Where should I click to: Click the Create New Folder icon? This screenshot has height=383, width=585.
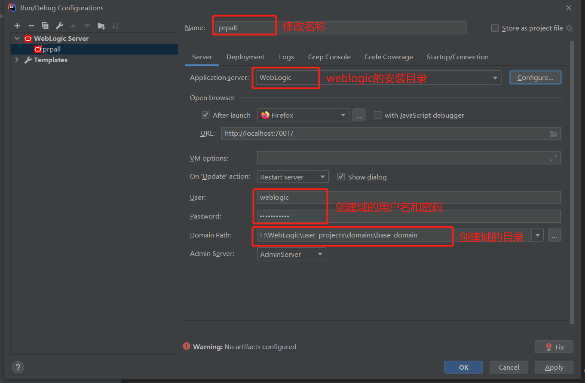[x=101, y=26]
